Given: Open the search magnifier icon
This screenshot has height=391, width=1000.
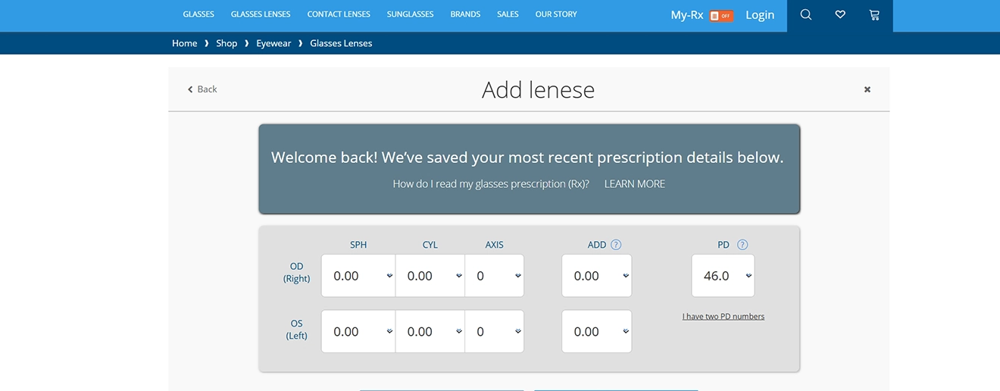Looking at the screenshot, I should (x=805, y=15).
